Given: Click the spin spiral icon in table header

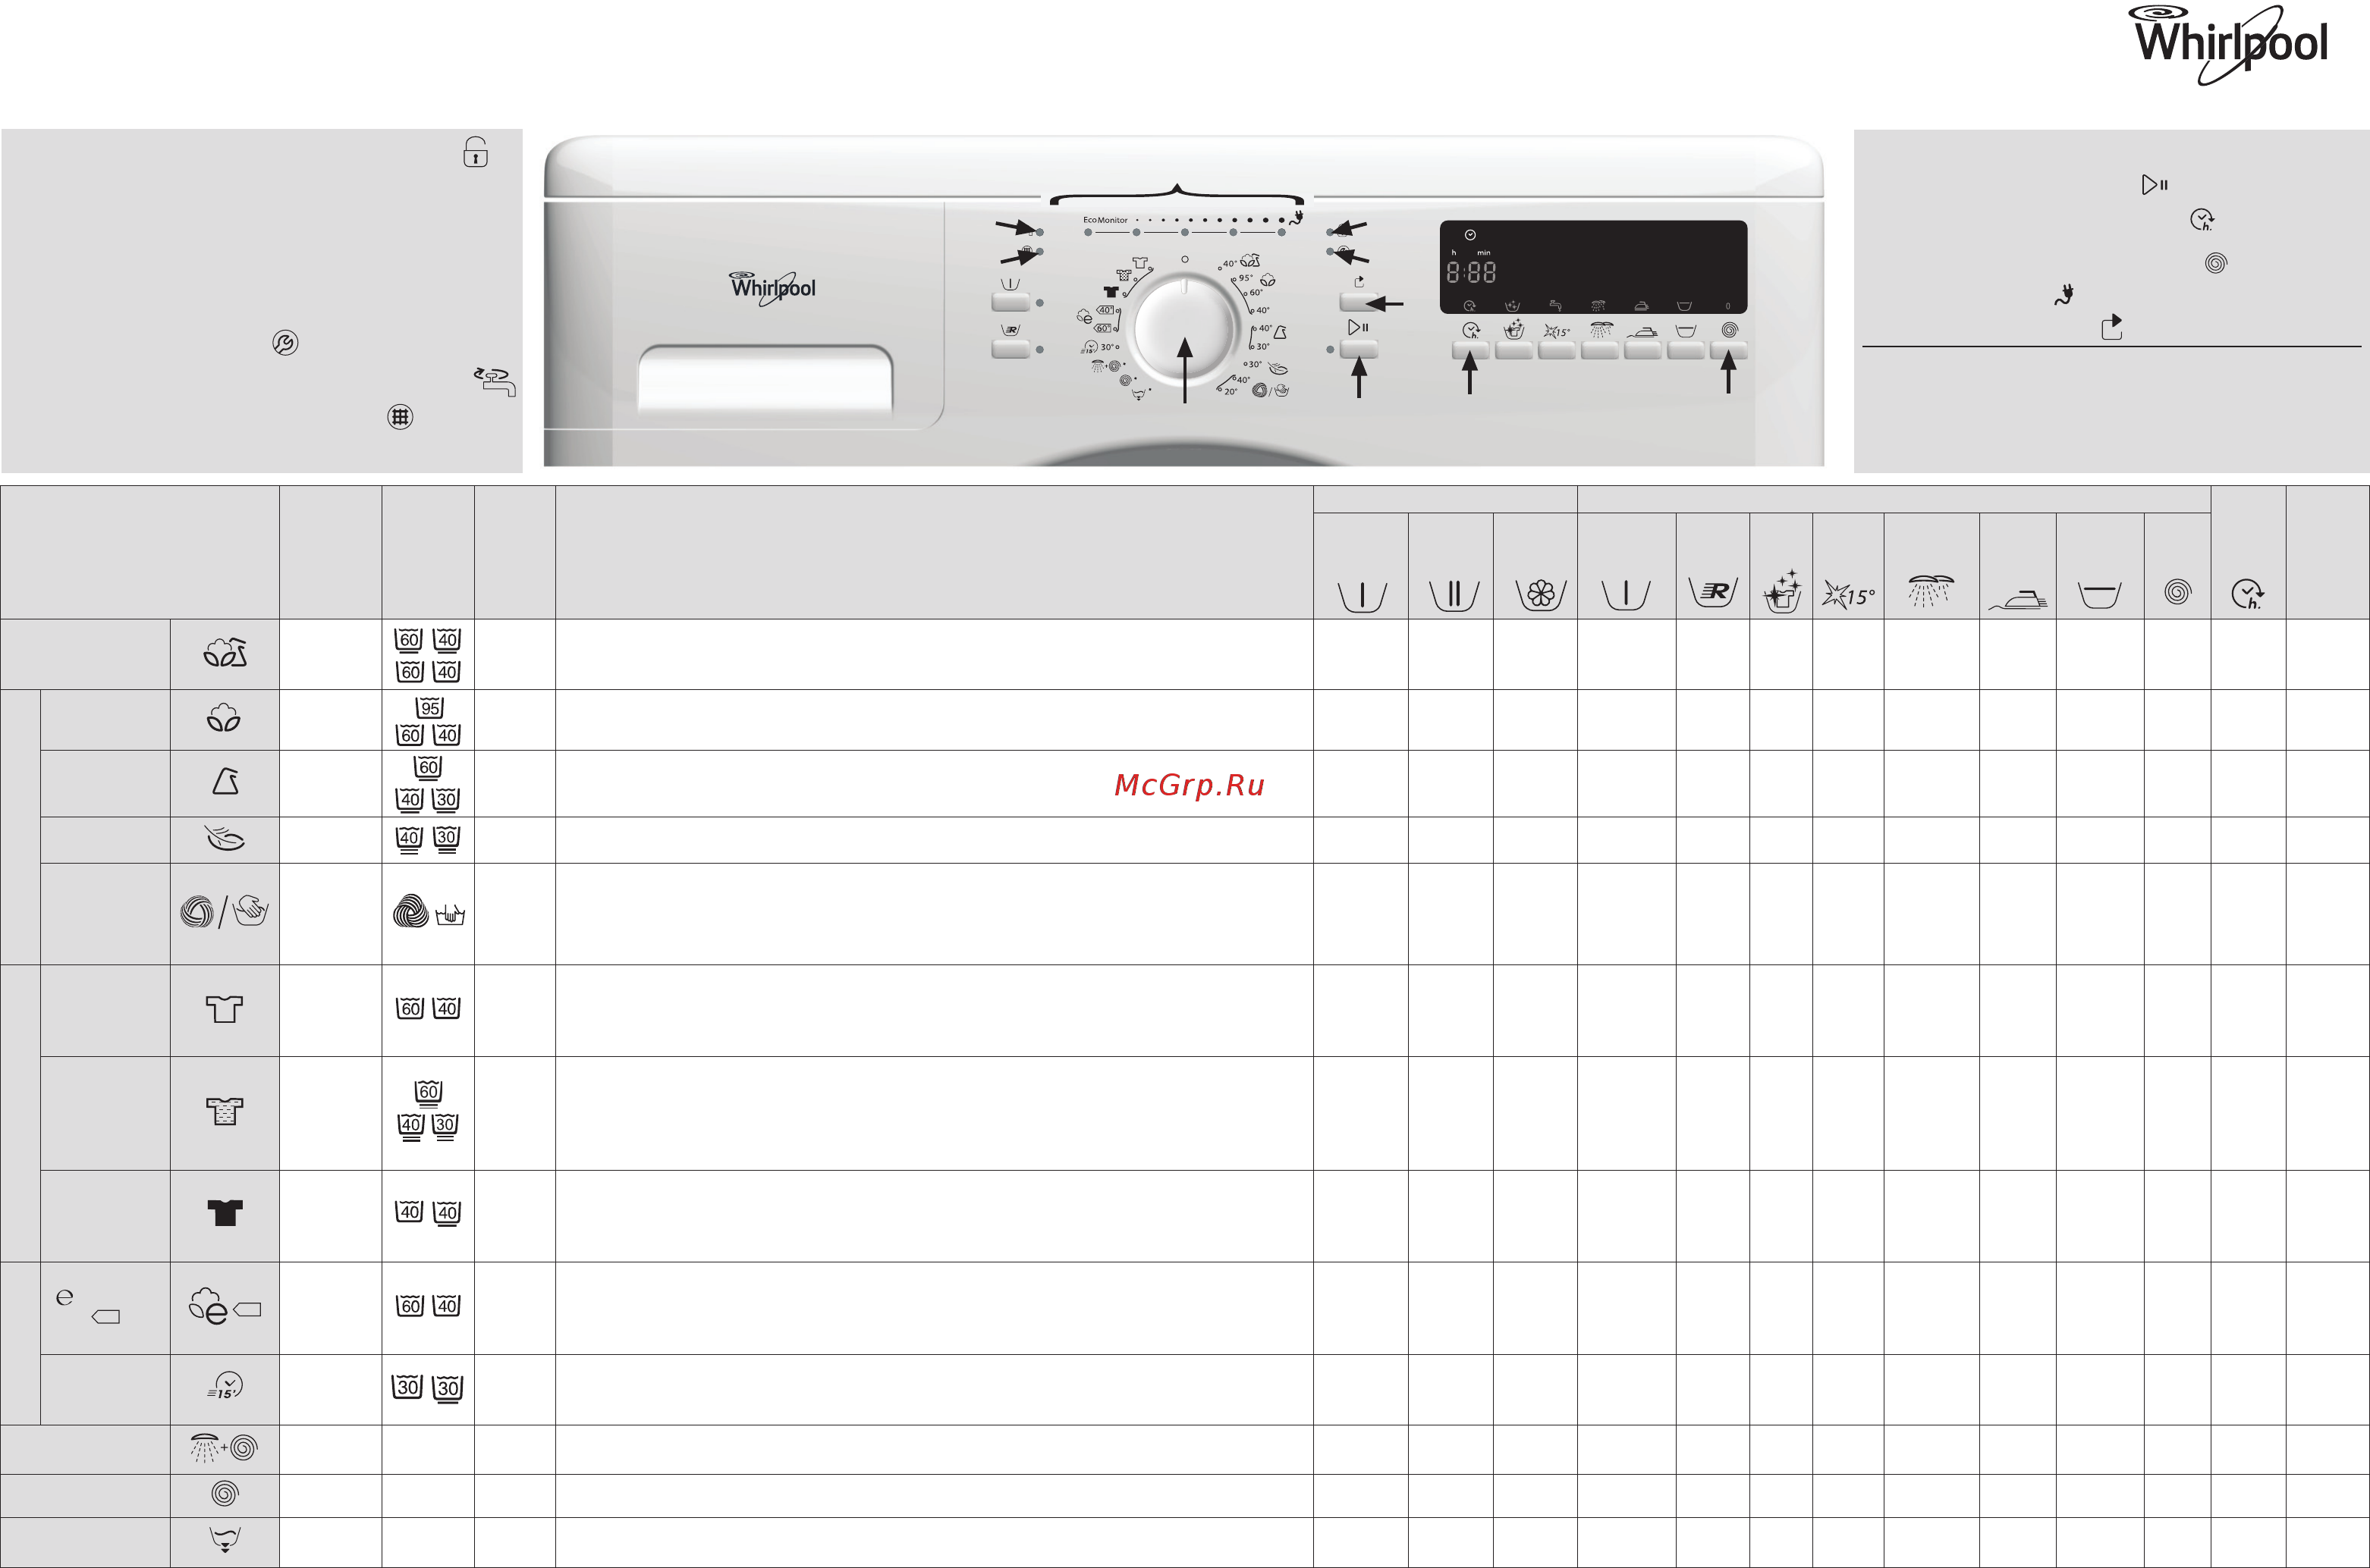Looking at the screenshot, I should (x=2177, y=592).
